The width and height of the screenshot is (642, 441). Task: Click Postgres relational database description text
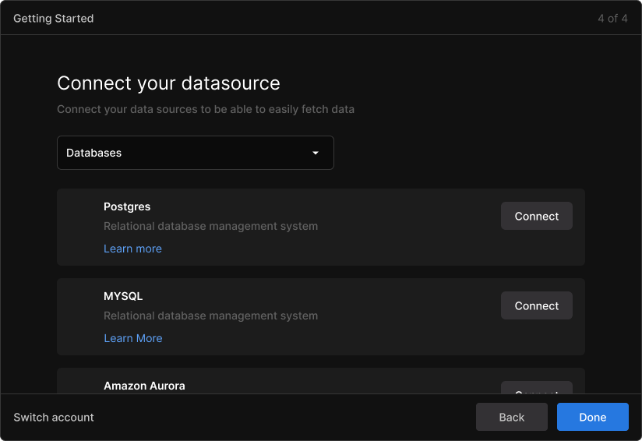(211, 226)
